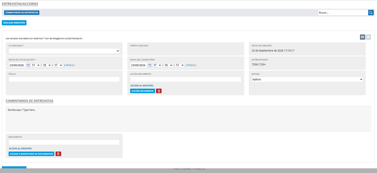The width and height of the screenshot is (377, 173).
Task: Select the creation date text '23 de Septiembre de 2026 17:10:17'
Action: [x=273, y=51]
